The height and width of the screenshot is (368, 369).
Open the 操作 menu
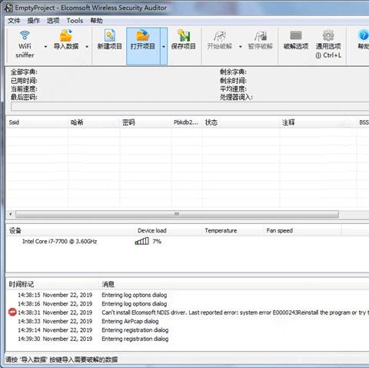pos(33,21)
